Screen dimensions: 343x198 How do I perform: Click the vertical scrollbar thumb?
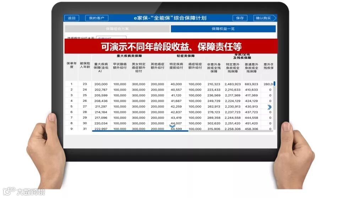click(274, 83)
